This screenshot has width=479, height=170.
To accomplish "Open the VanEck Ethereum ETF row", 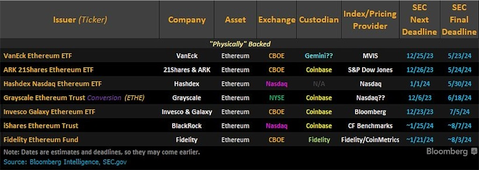I will click(239, 56).
